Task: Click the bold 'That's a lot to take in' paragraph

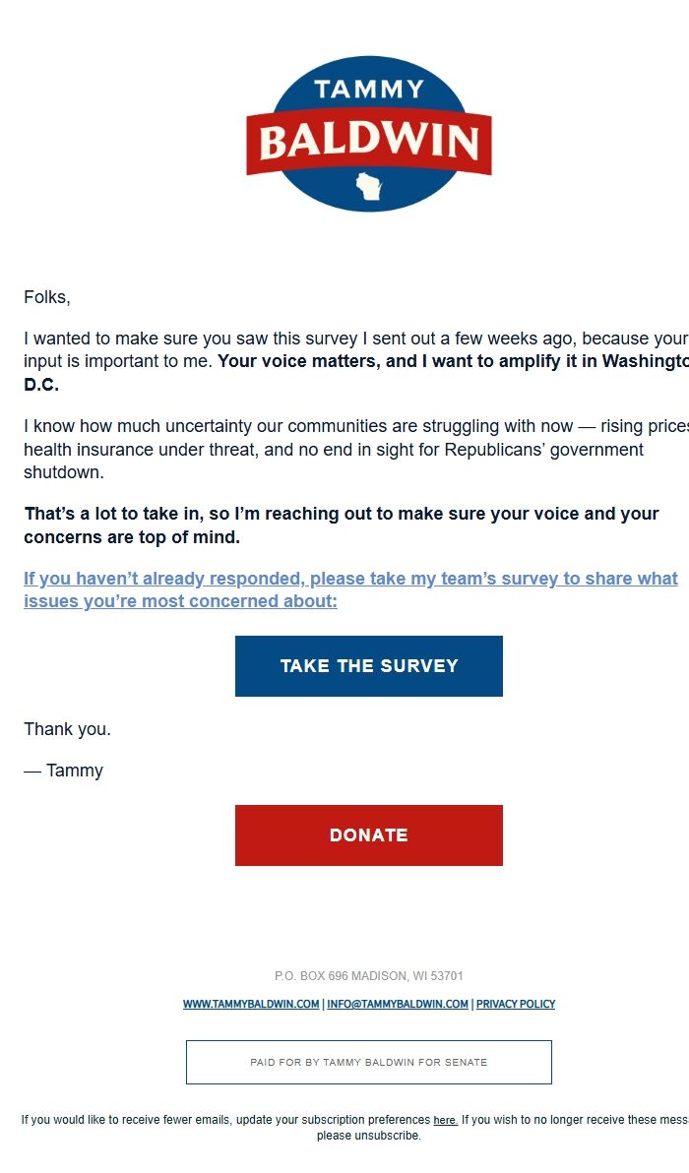Action: click(342, 525)
